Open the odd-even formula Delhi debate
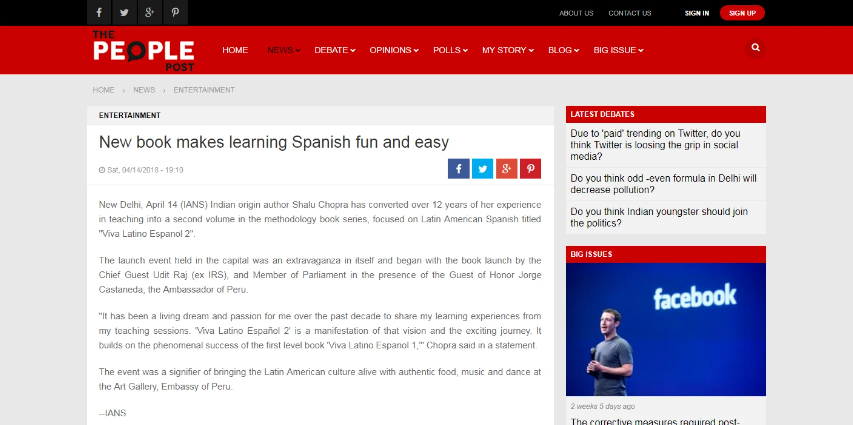Image resolution: width=853 pixels, height=425 pixels. 663,184
